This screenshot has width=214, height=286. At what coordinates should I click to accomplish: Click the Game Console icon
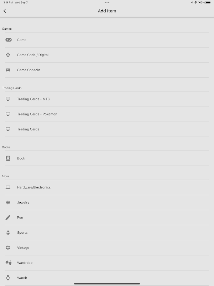coord(8,70)
